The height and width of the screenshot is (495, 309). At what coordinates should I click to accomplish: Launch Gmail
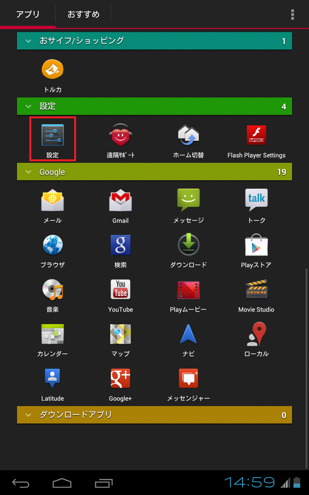(x=121, y=205)
